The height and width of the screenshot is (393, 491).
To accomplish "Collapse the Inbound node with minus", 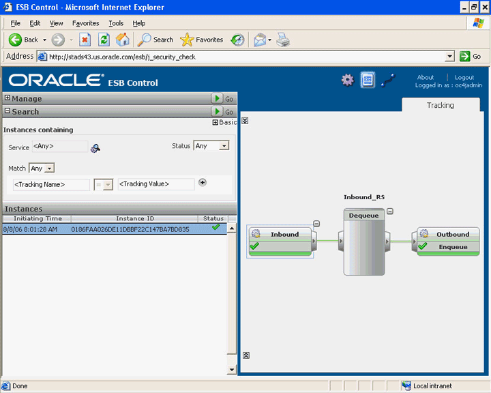I will point(316,224).
